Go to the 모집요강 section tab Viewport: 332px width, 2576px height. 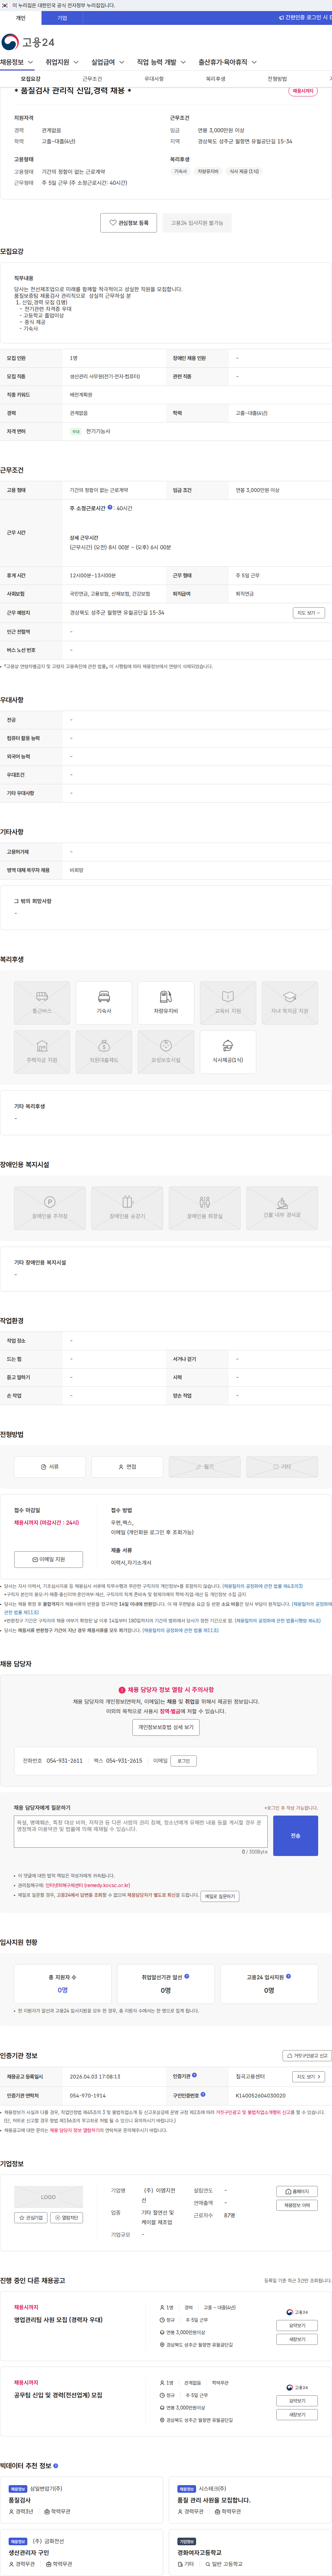tap(31, 79)
